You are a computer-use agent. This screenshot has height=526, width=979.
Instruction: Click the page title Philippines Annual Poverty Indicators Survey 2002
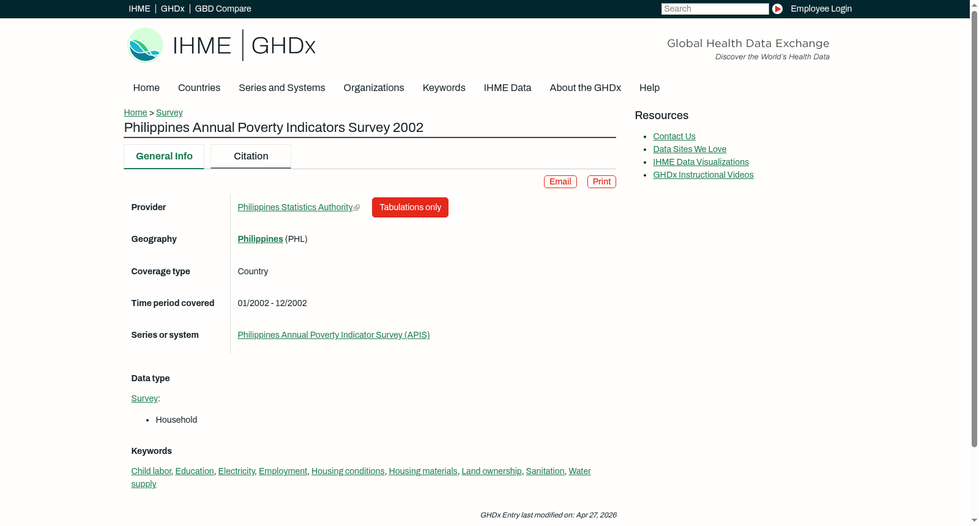274,128
